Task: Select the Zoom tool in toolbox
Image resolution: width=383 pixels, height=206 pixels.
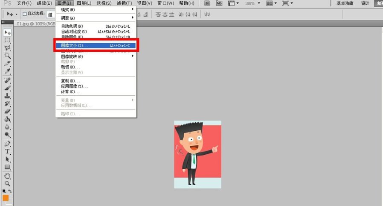Action: (x=7, y=183)
